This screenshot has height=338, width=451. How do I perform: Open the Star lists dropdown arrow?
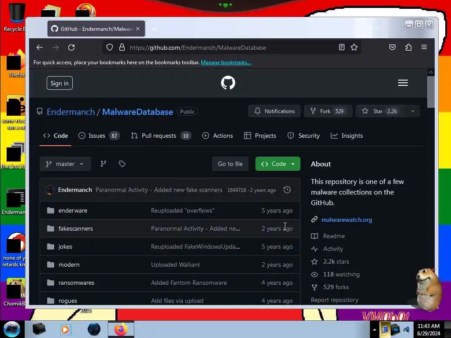tap(412, 111)
